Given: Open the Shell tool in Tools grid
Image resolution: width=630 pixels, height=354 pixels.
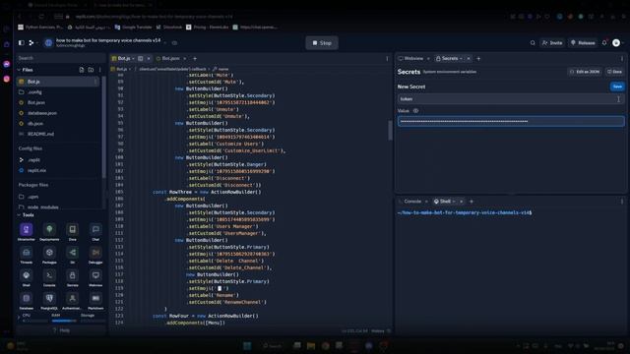Looking at the screenshot, I should (x=27, y=277).
